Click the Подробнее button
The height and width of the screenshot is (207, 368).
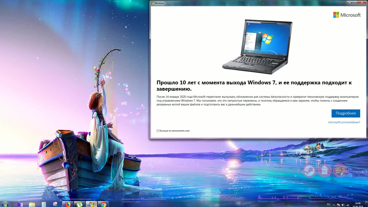coord(346,113)
